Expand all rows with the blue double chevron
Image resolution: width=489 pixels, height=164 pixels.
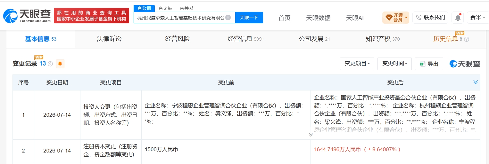point(476,82)
